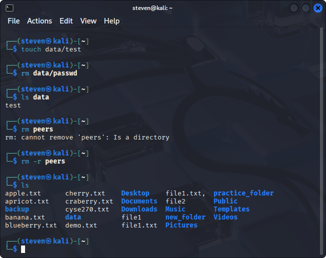Click the practice_folder directory name in ls output

coord(243,193)
